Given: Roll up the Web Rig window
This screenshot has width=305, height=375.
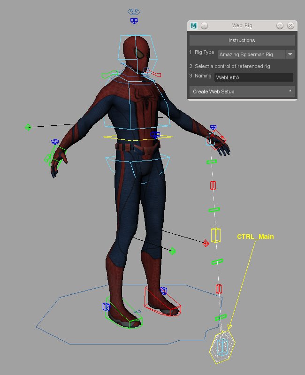Looking at the screenshot, I should [x=280, y=26].
